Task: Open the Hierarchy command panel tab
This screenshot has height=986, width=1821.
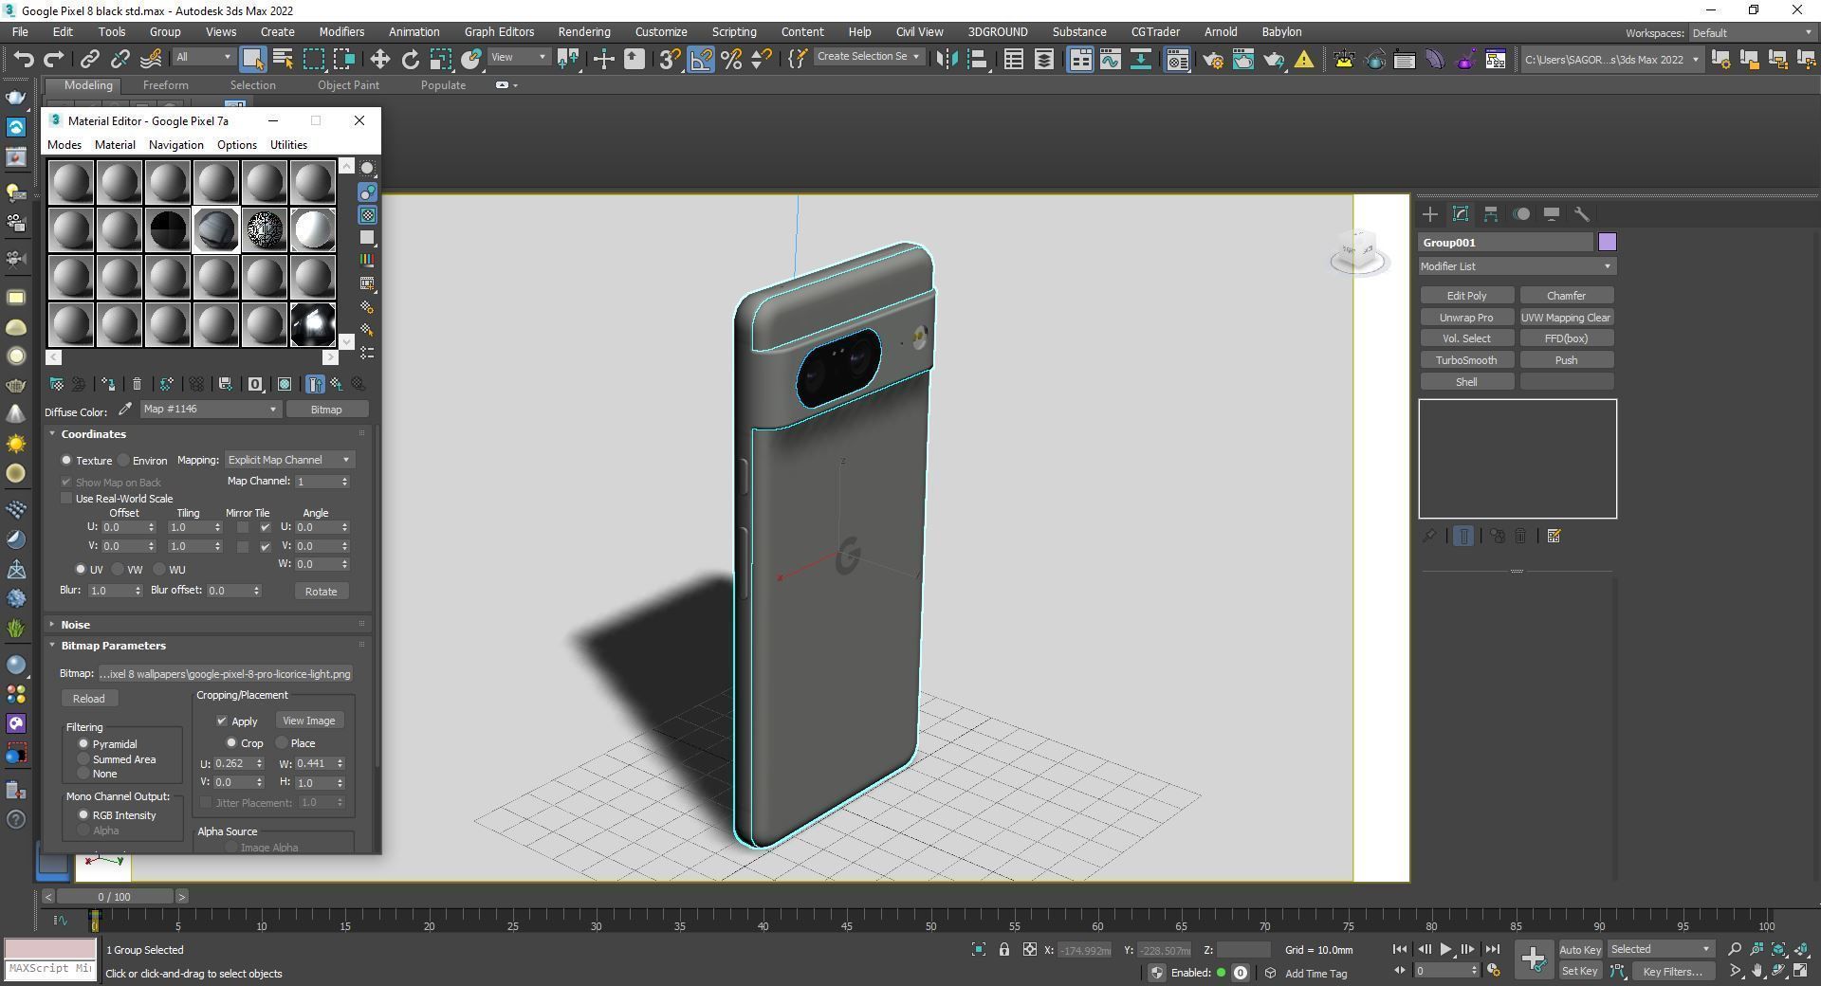Action: (1491, 214)
